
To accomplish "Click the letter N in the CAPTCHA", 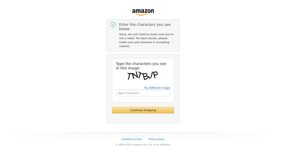I will click(135, 75).
